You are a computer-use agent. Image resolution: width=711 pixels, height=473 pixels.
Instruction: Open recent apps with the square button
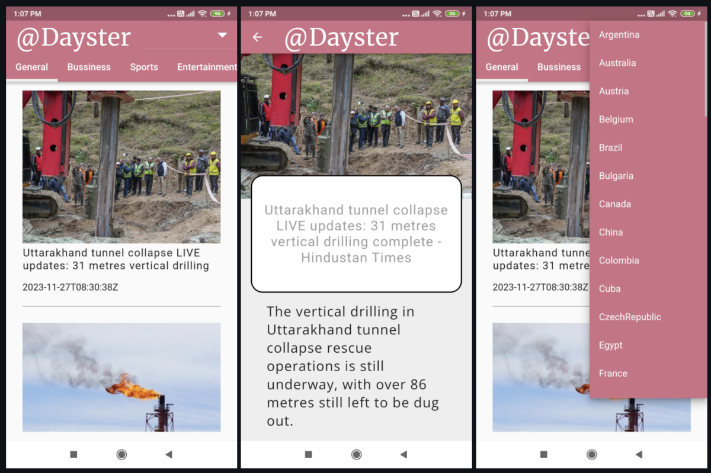[x=73, y=454]
